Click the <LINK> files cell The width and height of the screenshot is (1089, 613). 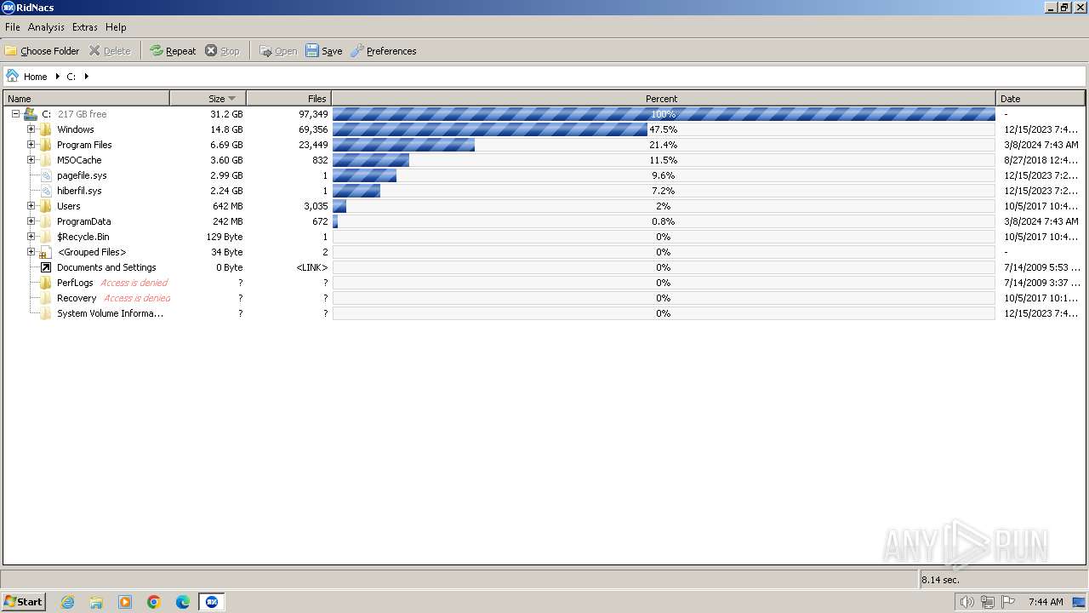311,267
